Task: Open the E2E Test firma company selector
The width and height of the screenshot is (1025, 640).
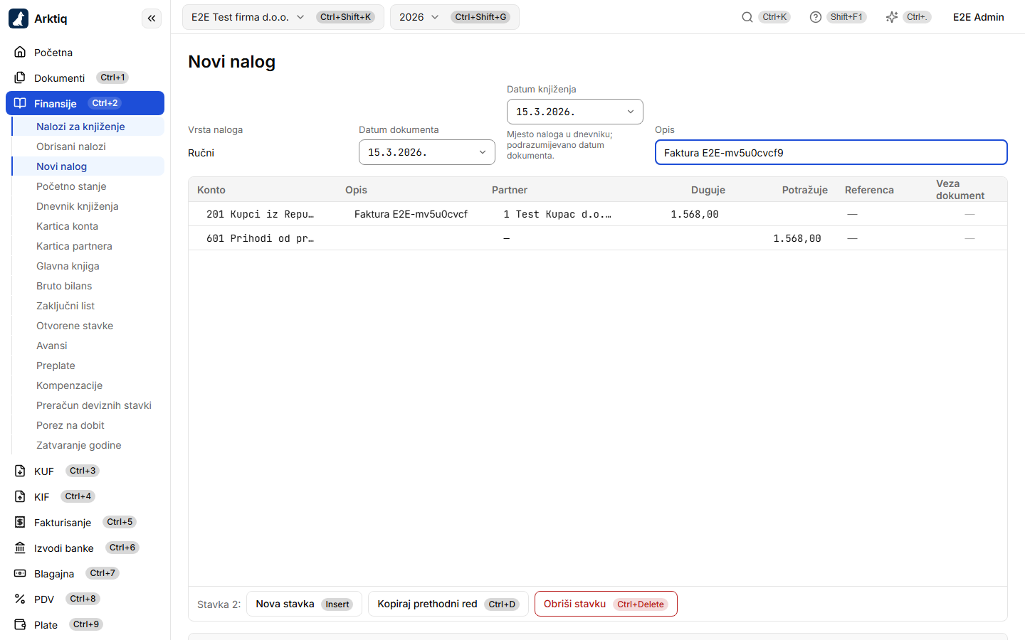Action: pos(283,17)
